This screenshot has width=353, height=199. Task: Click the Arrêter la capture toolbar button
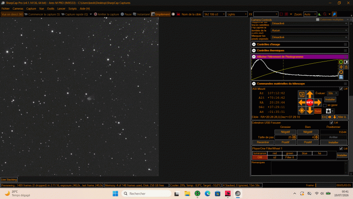pyautogui.click(x=106, y=14)
